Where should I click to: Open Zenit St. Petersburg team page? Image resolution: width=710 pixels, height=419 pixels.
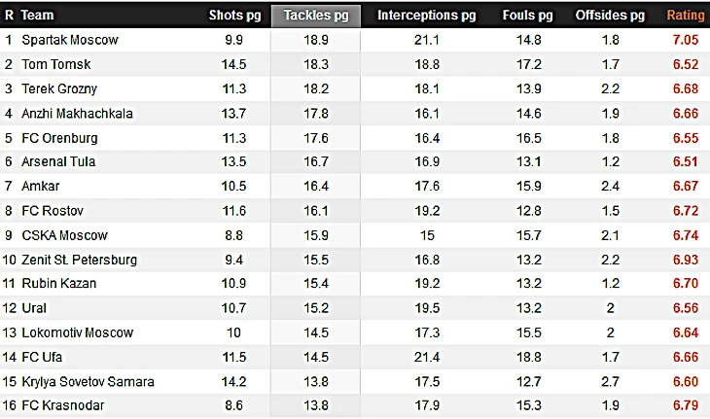pyautogui.click(x=79, y=260)
